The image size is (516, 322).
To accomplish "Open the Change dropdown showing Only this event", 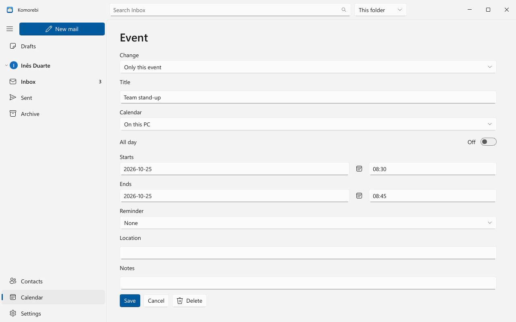I will (x=308, y=67).
